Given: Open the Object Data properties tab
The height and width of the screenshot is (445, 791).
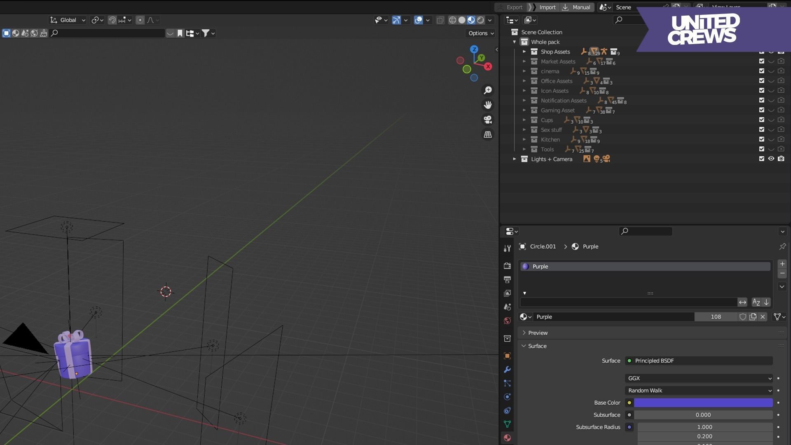Looking at the screenshot, I should coord(507,424).
